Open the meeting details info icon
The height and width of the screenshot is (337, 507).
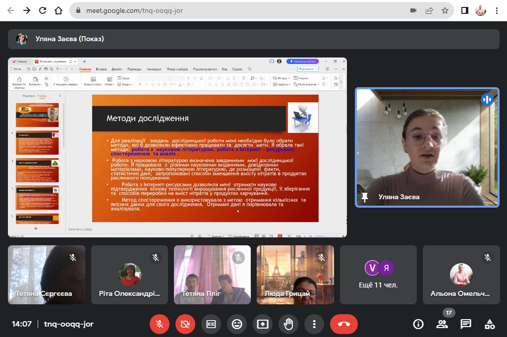pyautogui.click(x=418, y=324)
